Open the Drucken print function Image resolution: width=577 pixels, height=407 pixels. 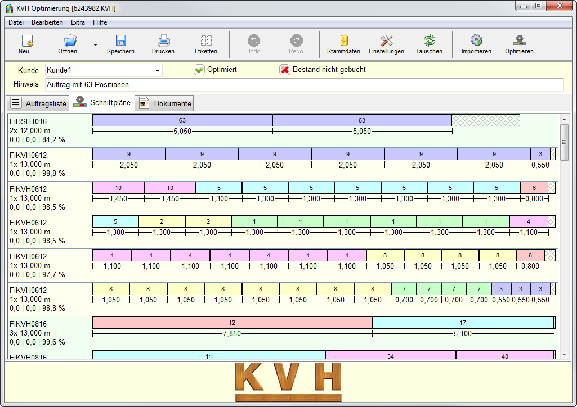(163, 44)
